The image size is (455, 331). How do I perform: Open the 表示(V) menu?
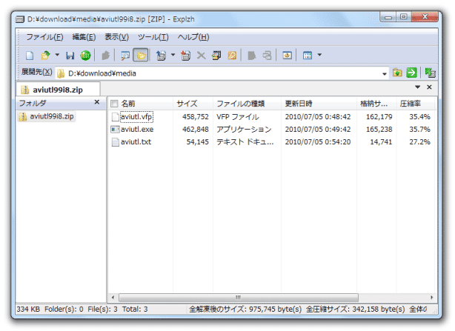tap(116, 37)
